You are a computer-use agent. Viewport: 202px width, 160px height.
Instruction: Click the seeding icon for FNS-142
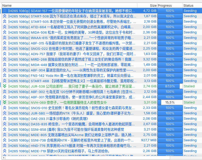click(5, 76)
